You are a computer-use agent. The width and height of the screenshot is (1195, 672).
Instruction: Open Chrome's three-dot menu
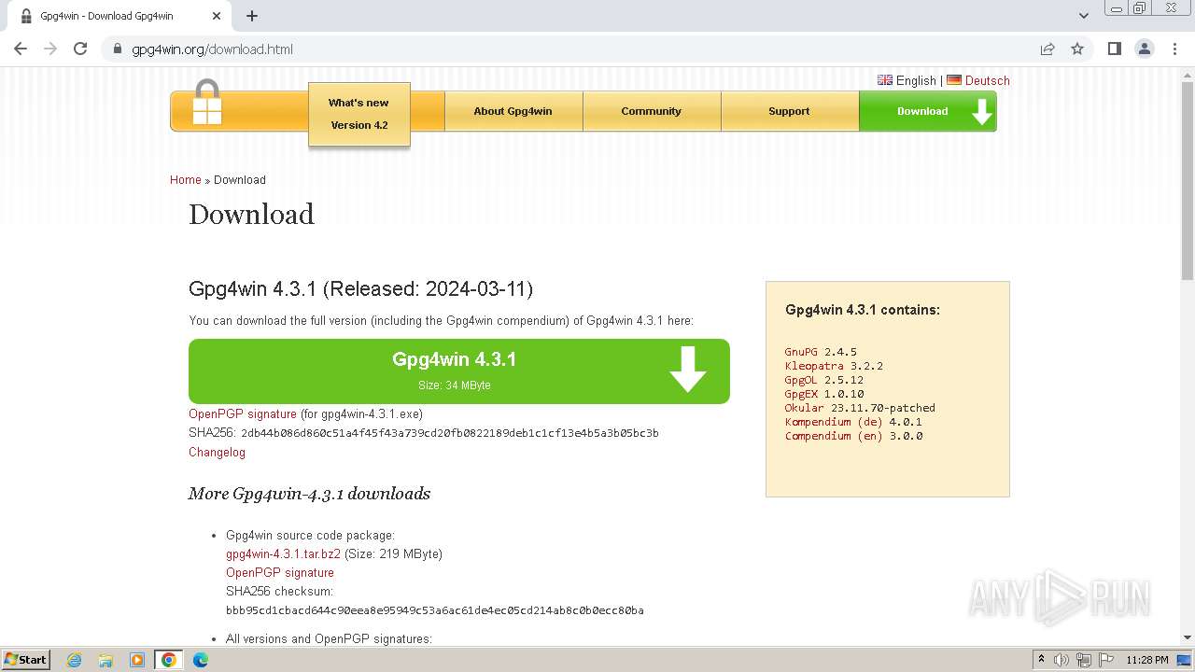click(1174, 49)
